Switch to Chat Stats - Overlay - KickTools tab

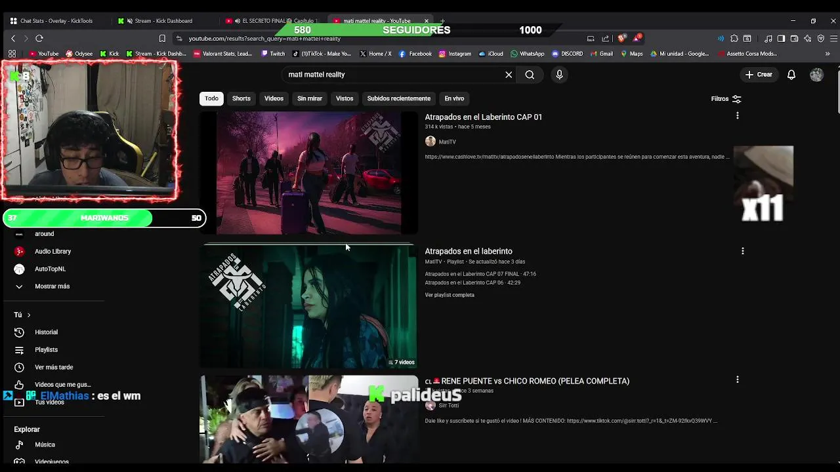(x=56, y=21)
